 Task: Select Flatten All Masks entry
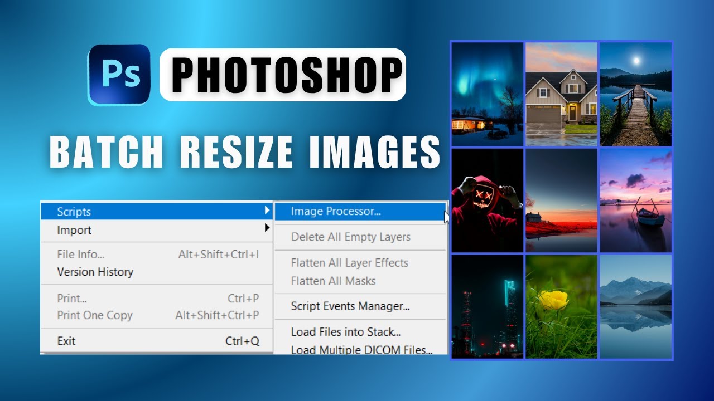coord(333,281)
